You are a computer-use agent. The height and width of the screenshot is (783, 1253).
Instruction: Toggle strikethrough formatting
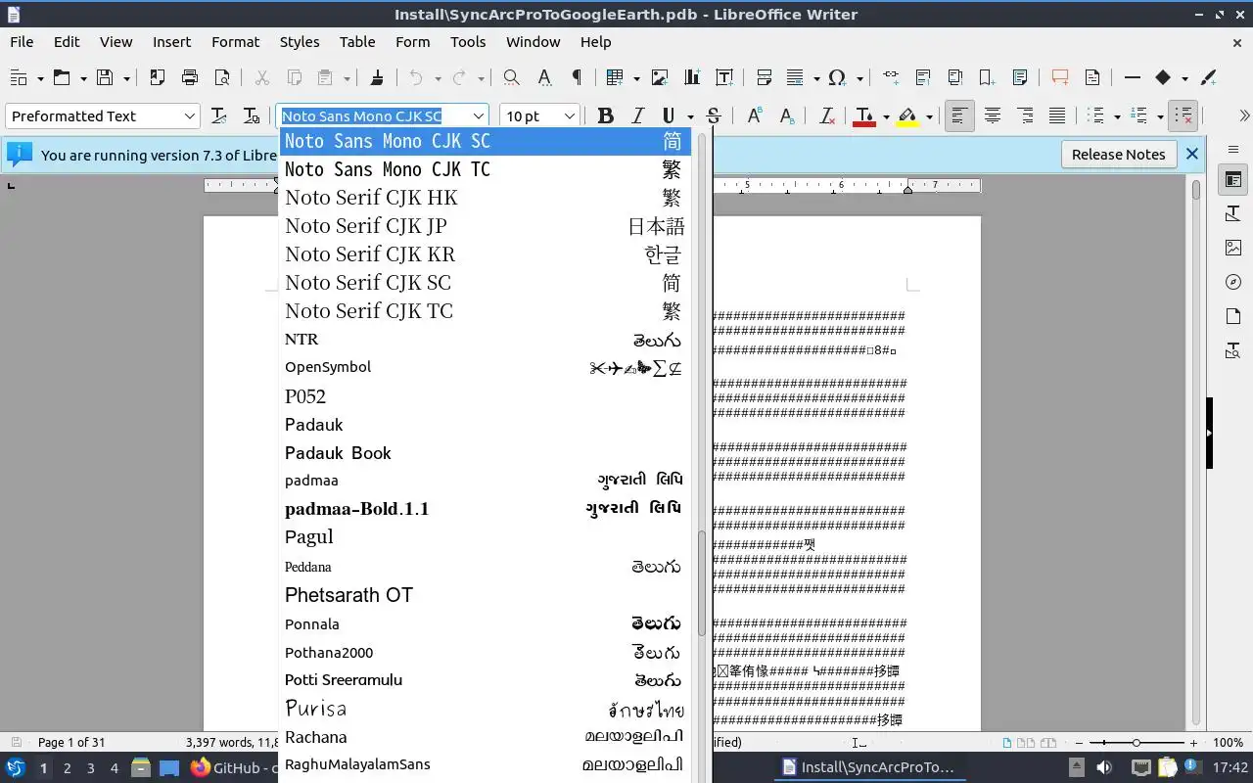click(714, 116)
